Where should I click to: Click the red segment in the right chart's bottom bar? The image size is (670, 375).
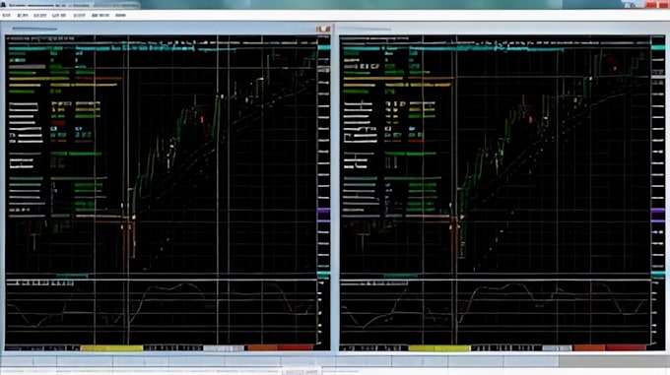pyautogui.click(x=626, y=348)
